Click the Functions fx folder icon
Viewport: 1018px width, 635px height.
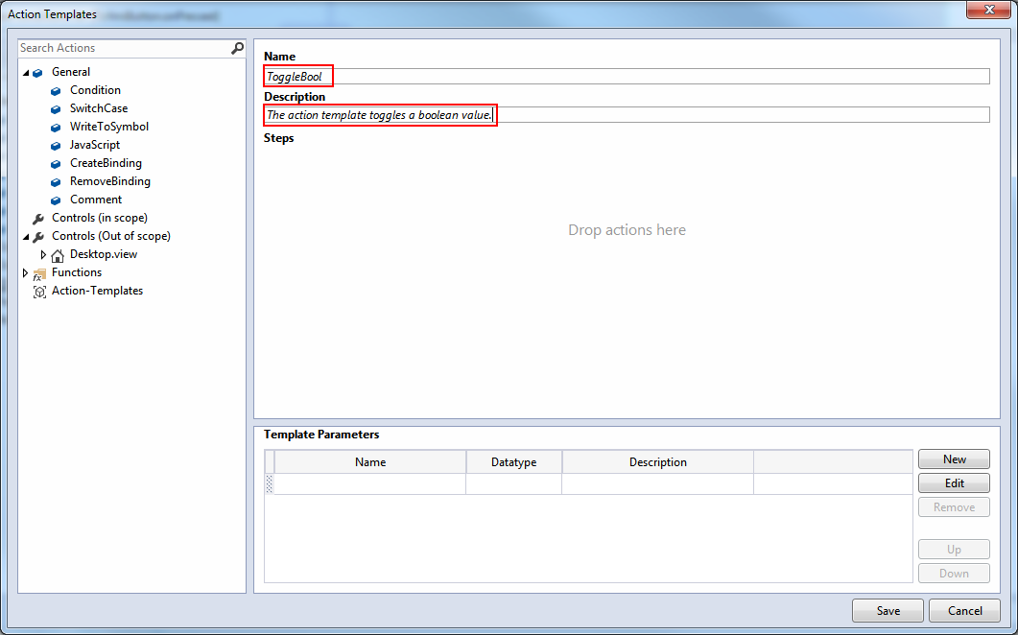click(39, 274)
